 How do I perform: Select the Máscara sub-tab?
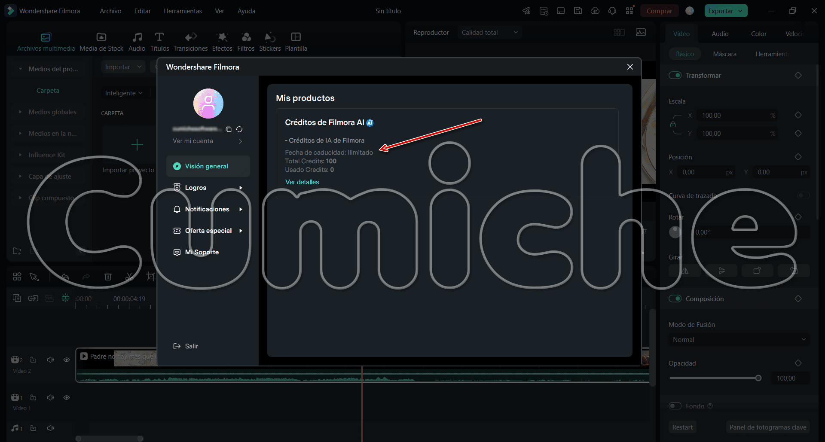(x=724, y=54)
